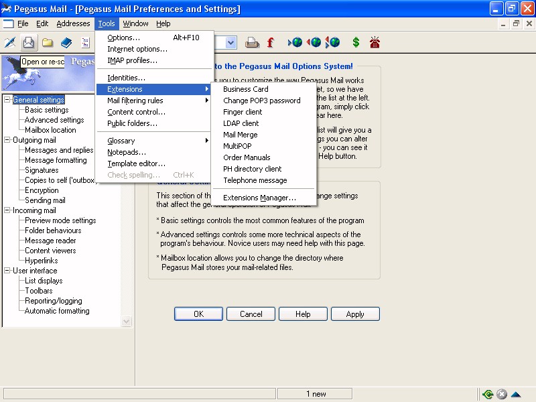Open the File menu
The image size is (536, 402).
tap(23, 23)
